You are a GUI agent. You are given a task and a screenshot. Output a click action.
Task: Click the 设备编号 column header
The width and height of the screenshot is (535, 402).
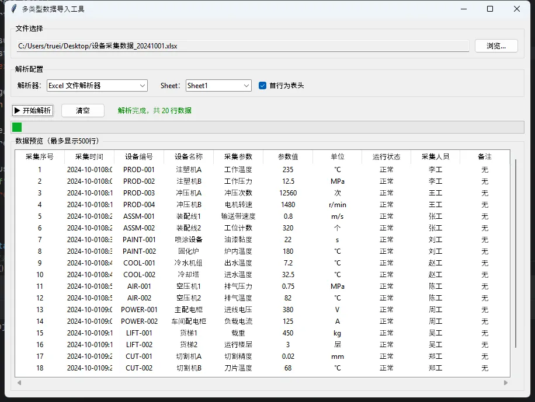(139, 156)
